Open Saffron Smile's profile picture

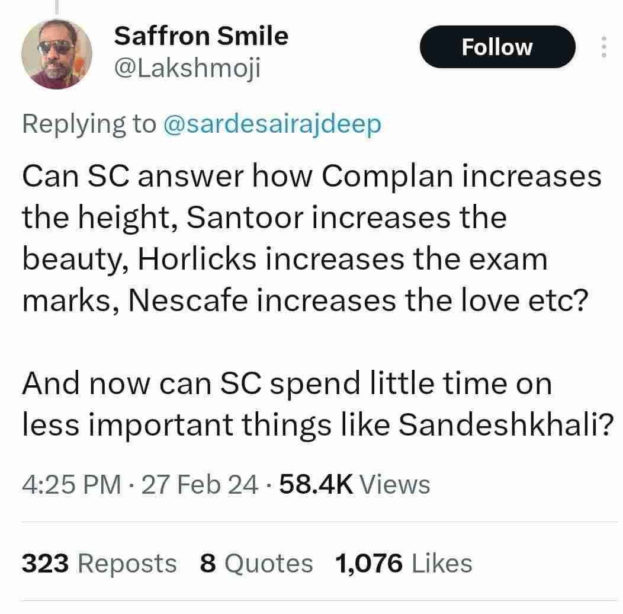coord(57,54)
